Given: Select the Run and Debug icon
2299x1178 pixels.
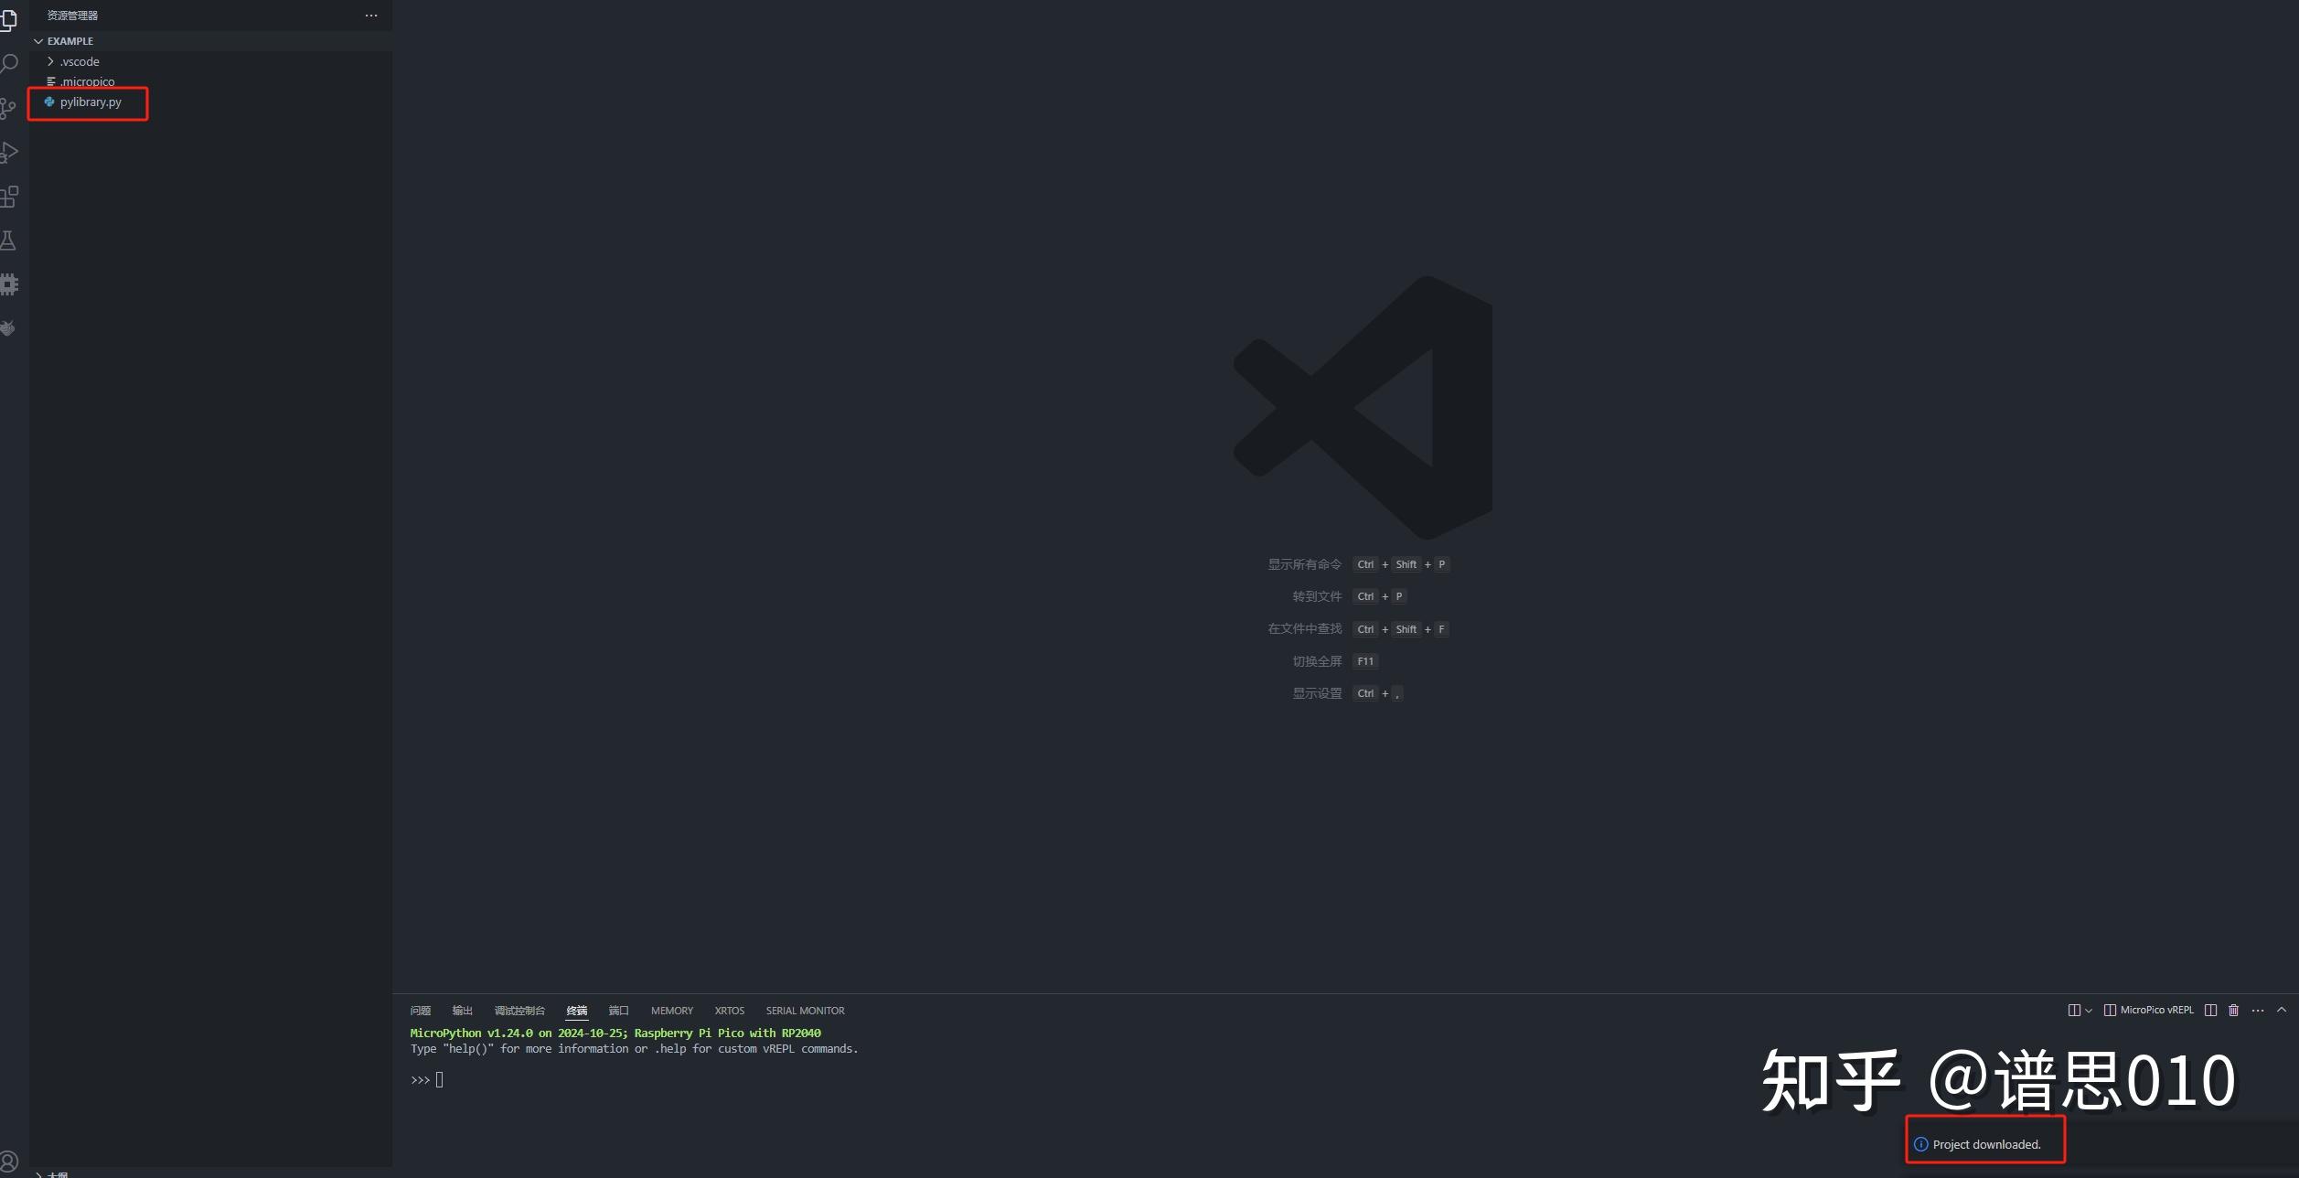Looking at the screenshot, I should click(10, 152).
